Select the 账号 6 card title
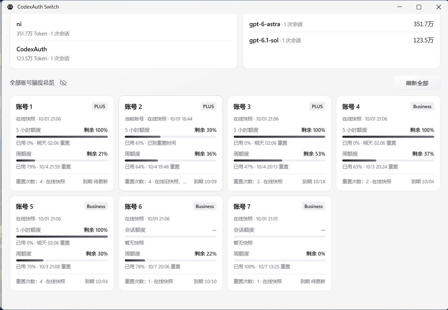Image resolution: width=448 pixels, height=310 pixels. 133,207
